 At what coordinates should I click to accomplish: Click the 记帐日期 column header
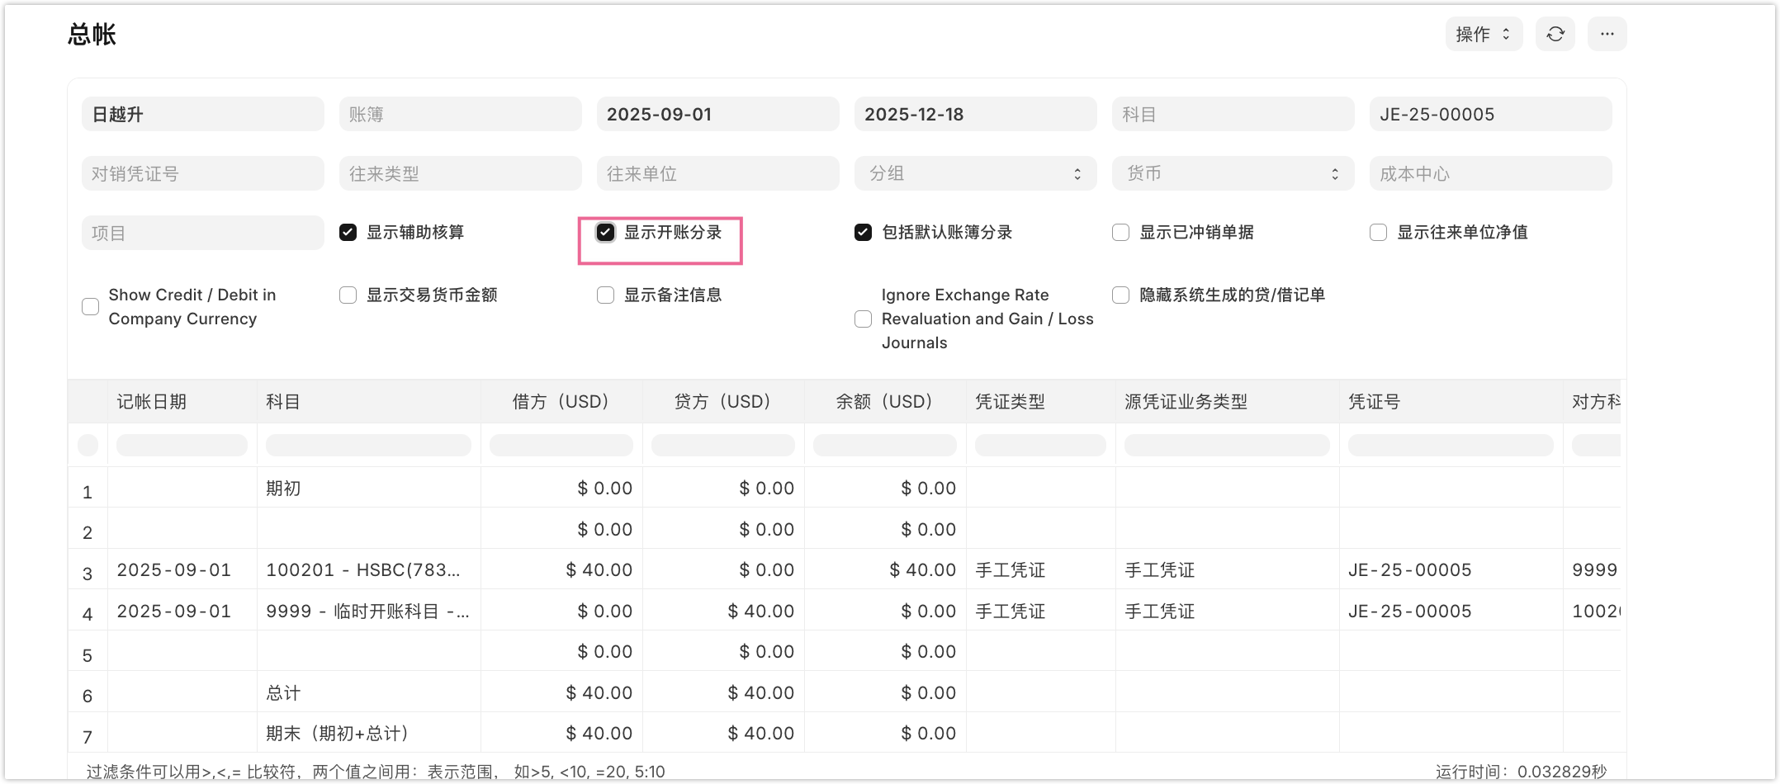point(152,402)
